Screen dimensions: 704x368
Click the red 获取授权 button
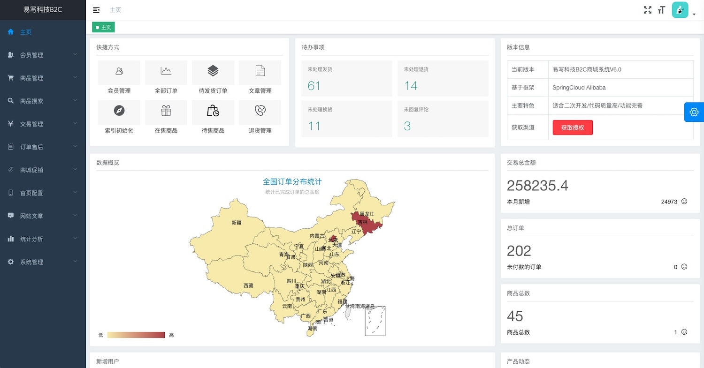tap(573, 128)
